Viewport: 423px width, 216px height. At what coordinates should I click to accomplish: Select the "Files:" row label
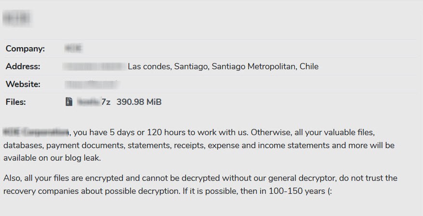pyautogui.click(x=16, y=102)
